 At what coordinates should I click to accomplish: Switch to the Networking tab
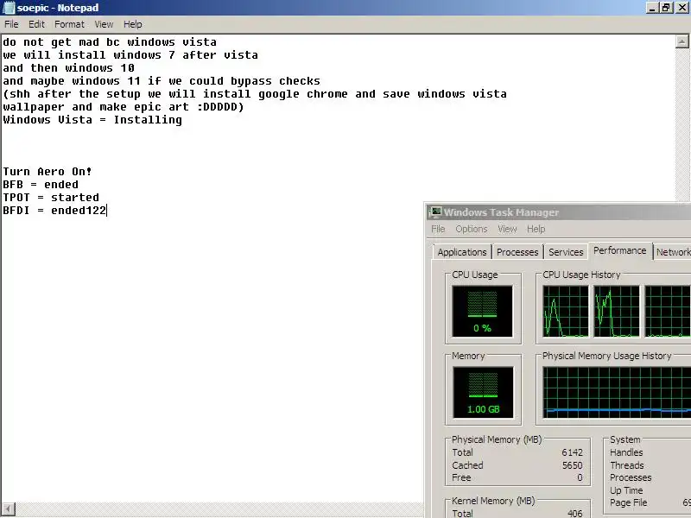point(673,252)
